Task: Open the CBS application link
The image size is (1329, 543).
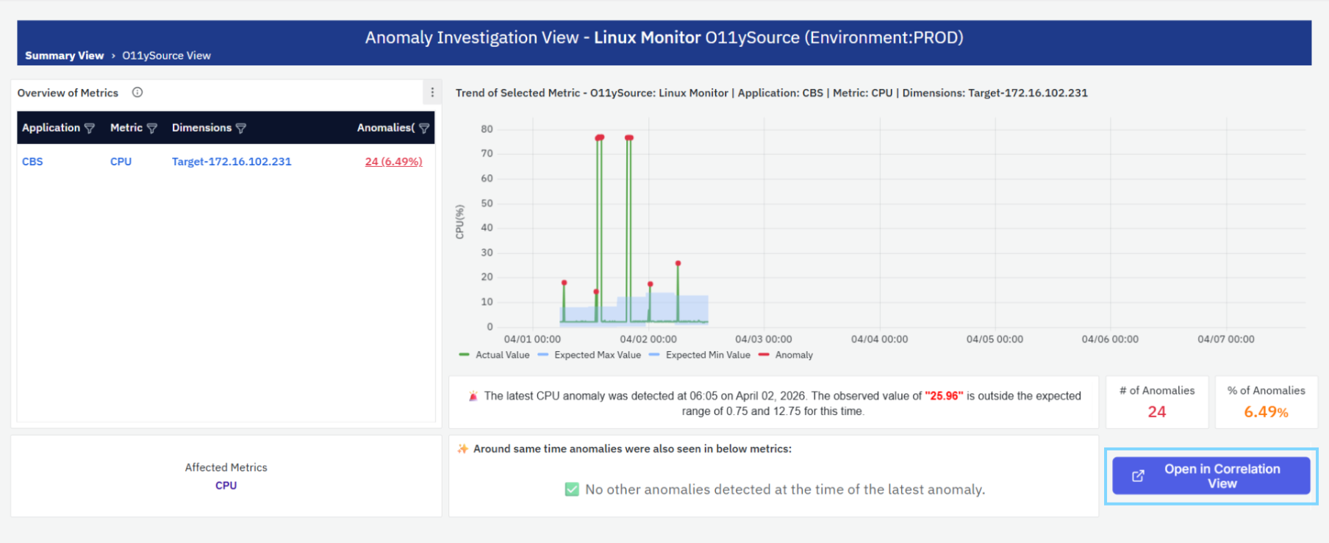Action: [32, 162]
